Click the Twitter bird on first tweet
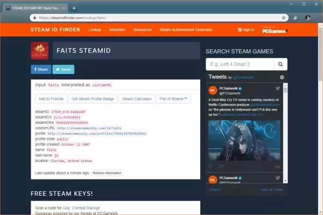Image resolution: width=323 pixels, height=215 pixels. point(278,88)
